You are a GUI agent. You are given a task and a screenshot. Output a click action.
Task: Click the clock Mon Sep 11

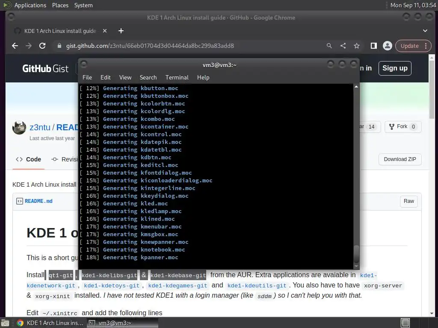click(413, 5)
